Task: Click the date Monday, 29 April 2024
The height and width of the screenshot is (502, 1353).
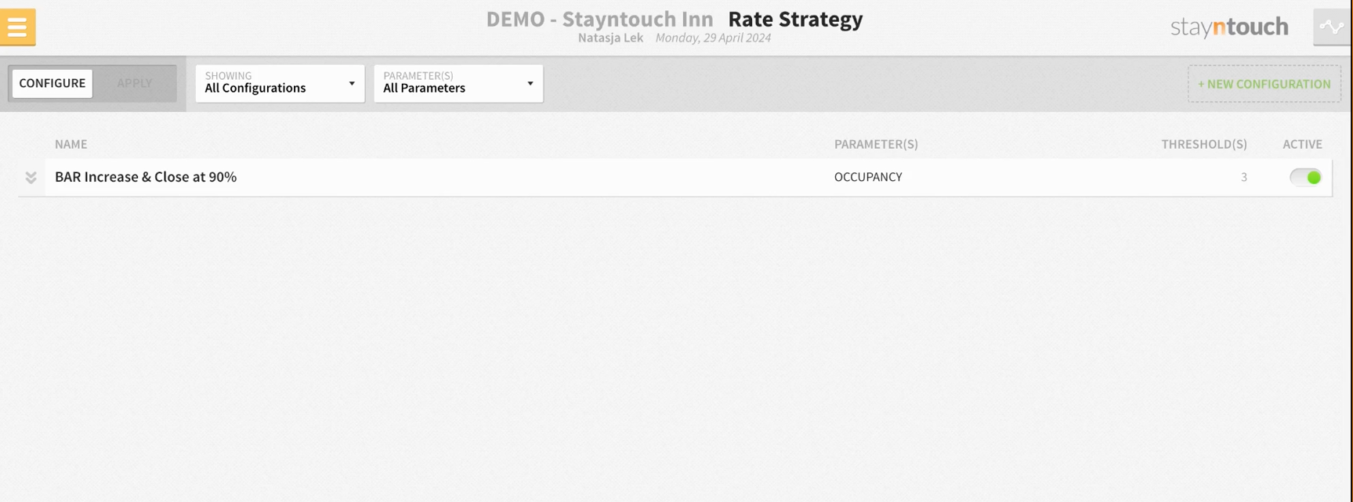Action: [713, 38]
